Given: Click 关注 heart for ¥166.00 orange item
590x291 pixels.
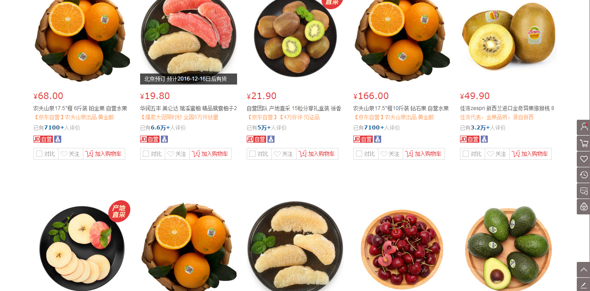Looking at the screenshot, I should pyautogui.click(x=390, y=154).
